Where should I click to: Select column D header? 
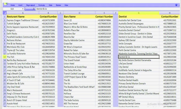pyautogui.click(x=79, y=13)
